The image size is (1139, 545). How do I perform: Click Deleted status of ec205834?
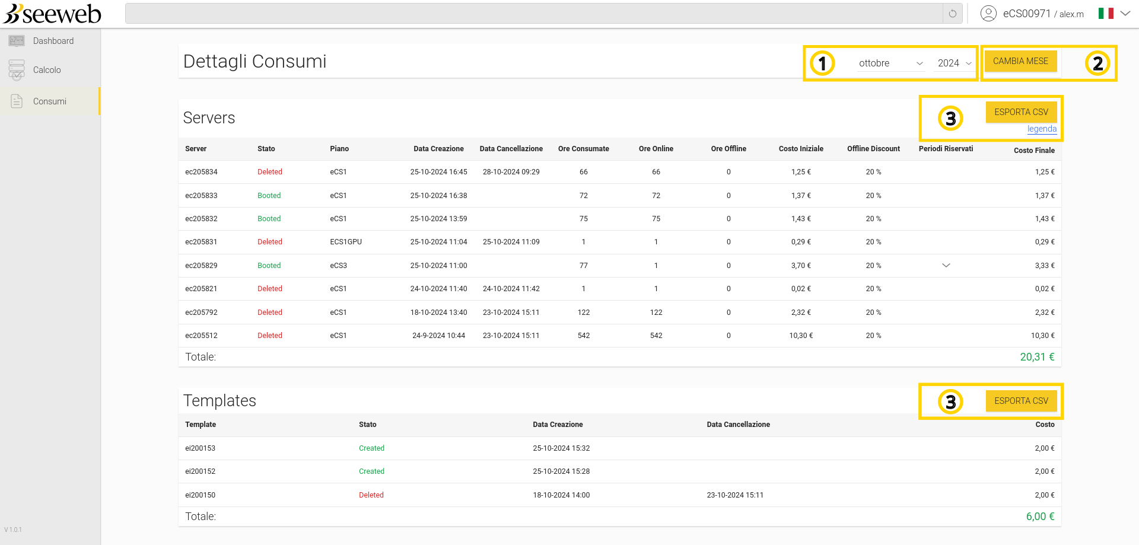coord(270,172)
